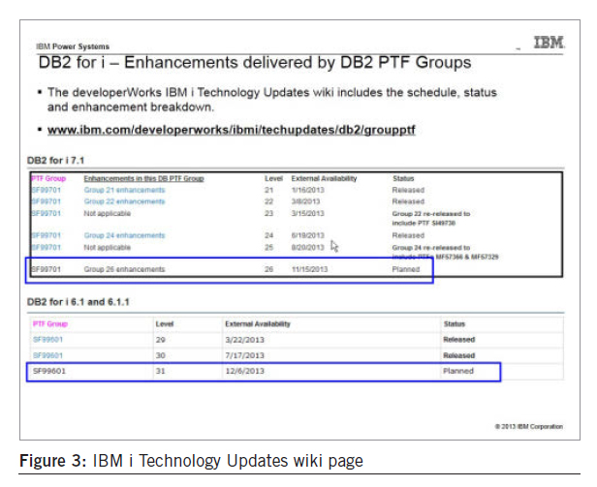Click the 'DB2 for i 6.1 and 6.1.1' heading
This screenshot has height=487, width=597.
79,302
